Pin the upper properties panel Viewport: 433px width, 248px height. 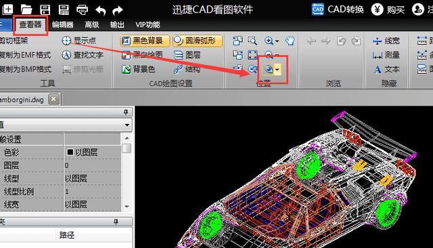pos(126,112)
